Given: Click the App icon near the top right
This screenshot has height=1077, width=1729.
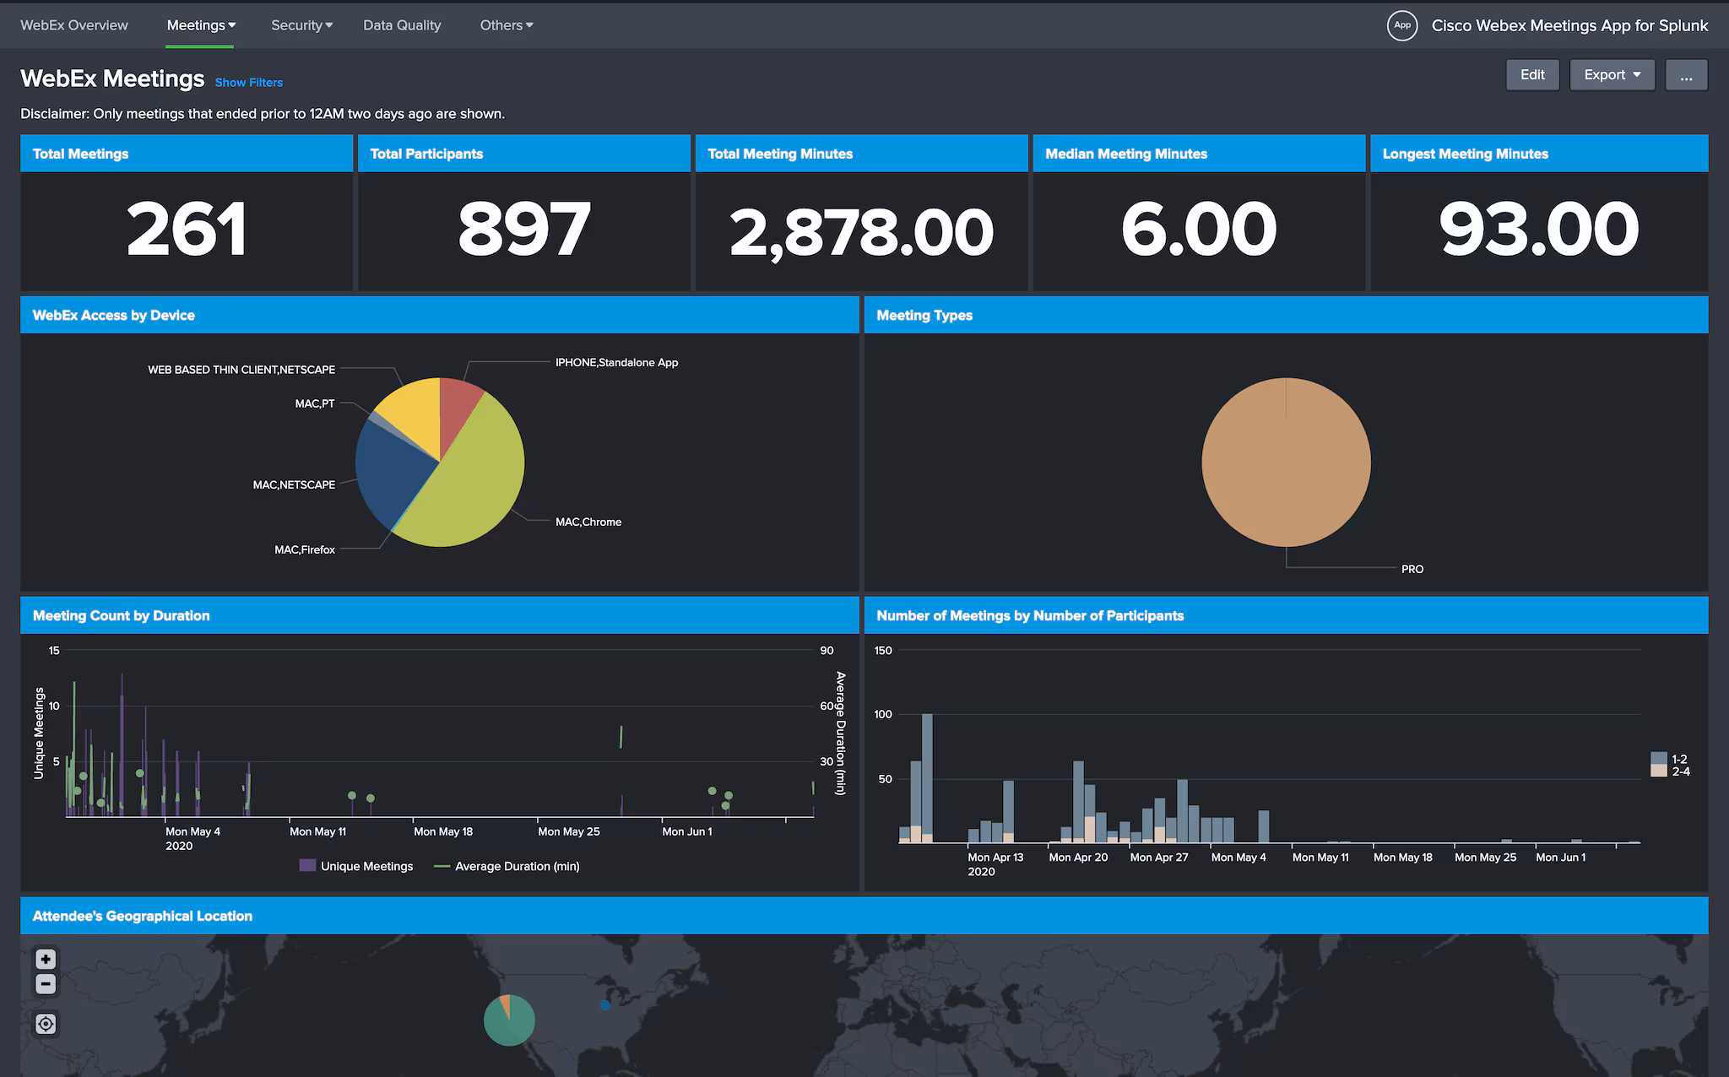Looking at the screenshot, I should click(1402, 25).
